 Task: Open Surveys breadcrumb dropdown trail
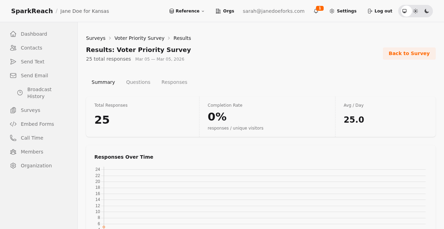click(96, 38)
